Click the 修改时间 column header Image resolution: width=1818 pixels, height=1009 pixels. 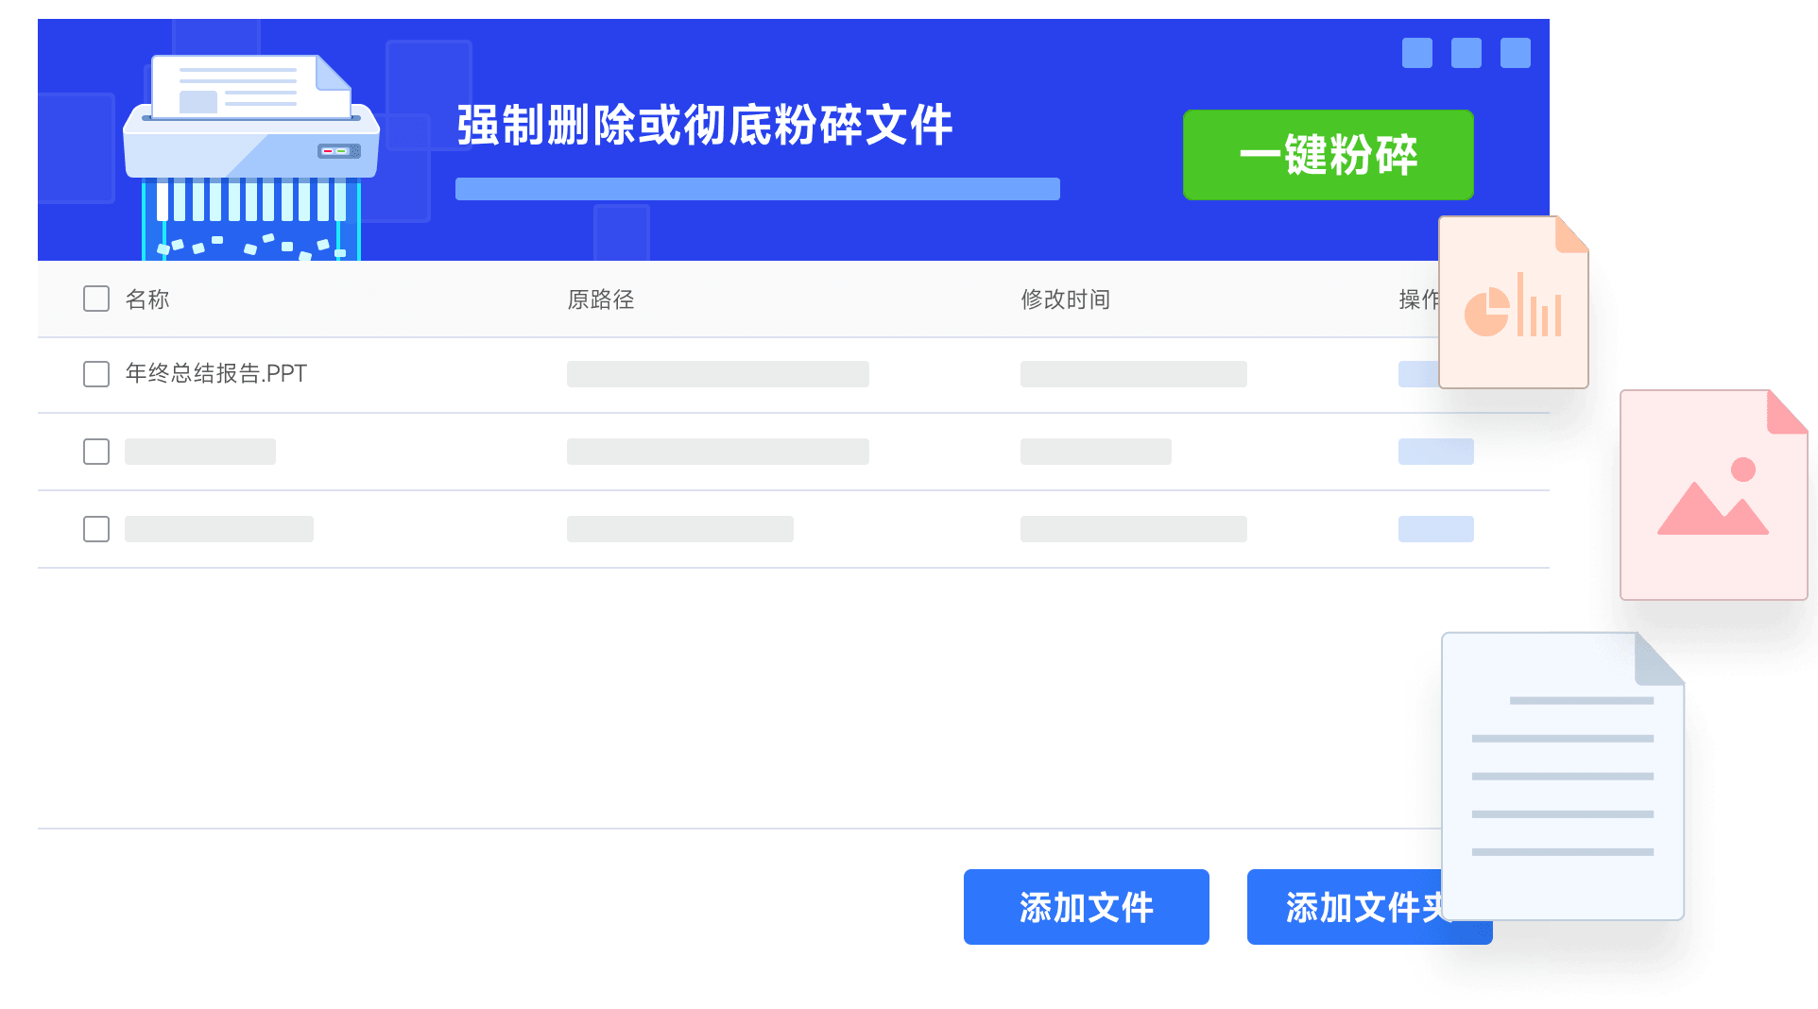[x=1066, y=299]
